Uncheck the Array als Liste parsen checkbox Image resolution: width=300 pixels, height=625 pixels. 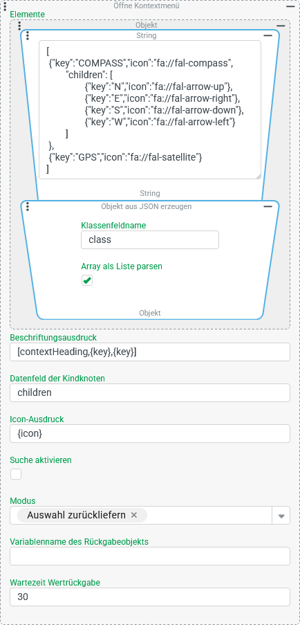pyautogui.click(x=86, y=280)
